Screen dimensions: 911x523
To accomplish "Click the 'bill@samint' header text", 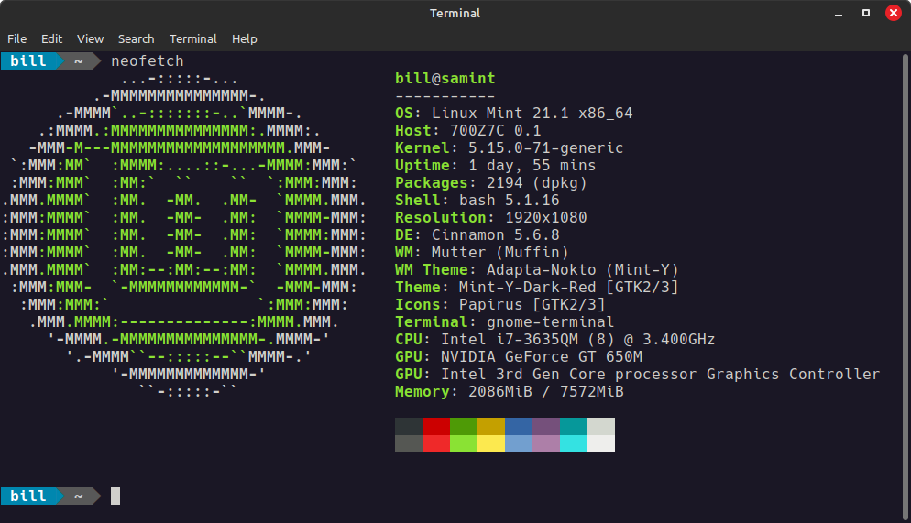I will coord(445,79).
